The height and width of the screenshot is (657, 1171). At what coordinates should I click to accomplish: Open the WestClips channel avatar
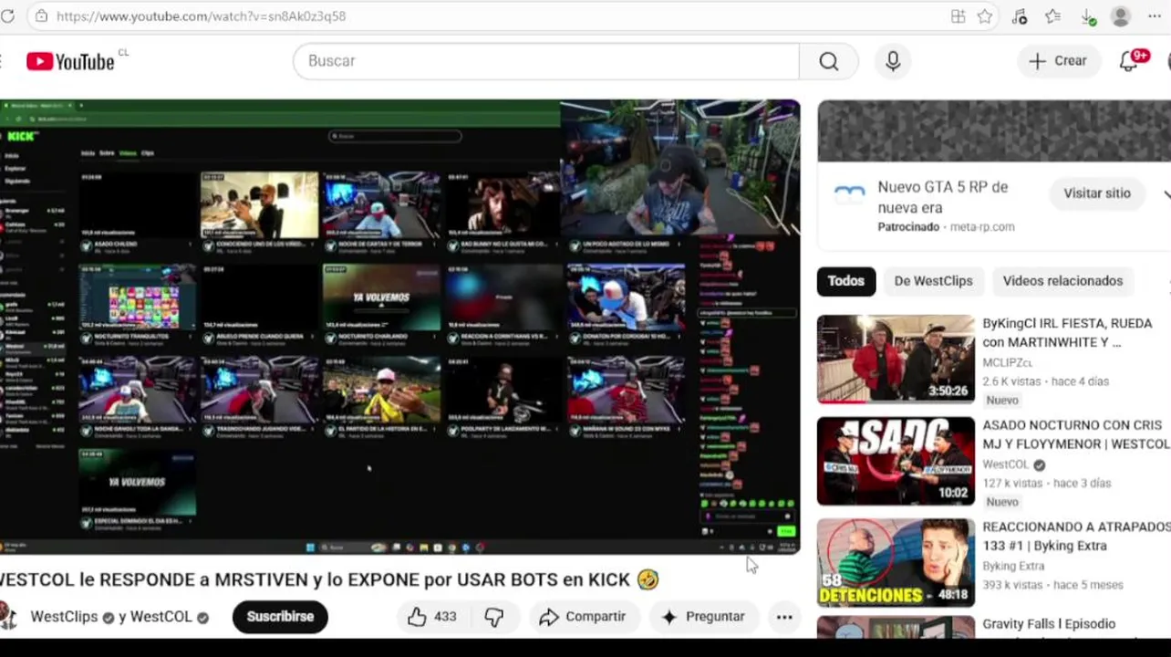pyautogui.click(x=8, y=617)
